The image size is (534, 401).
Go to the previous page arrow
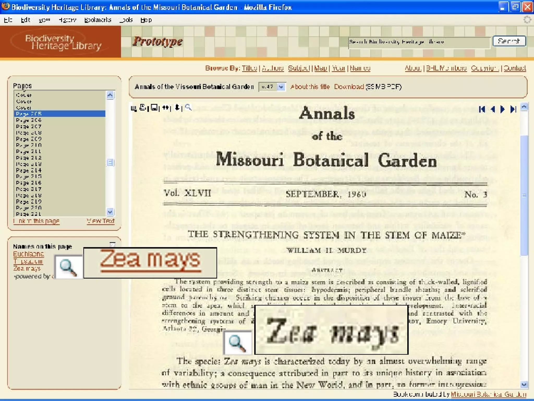[x=493, y=109]
